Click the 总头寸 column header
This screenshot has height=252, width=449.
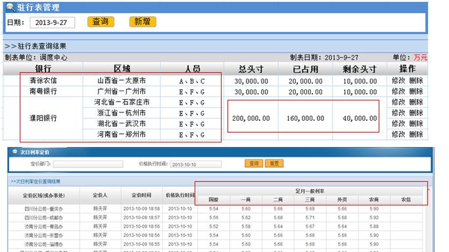[251, 69]
